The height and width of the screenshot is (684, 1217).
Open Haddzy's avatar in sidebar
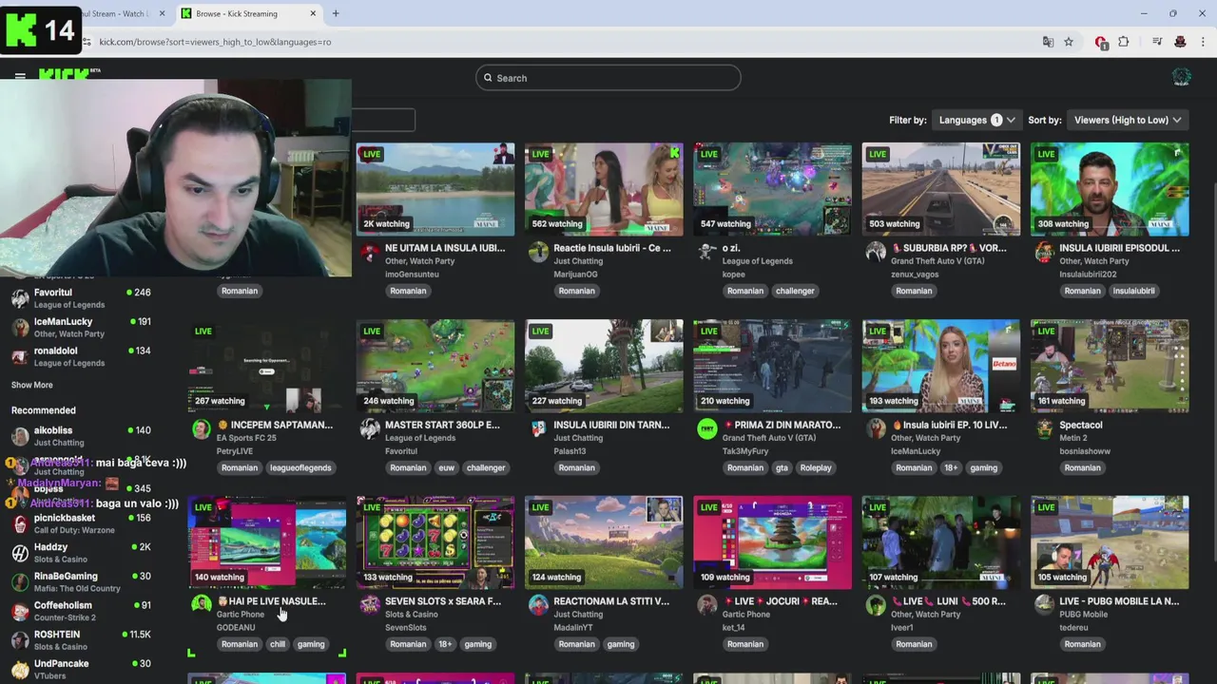coord(20,553)
